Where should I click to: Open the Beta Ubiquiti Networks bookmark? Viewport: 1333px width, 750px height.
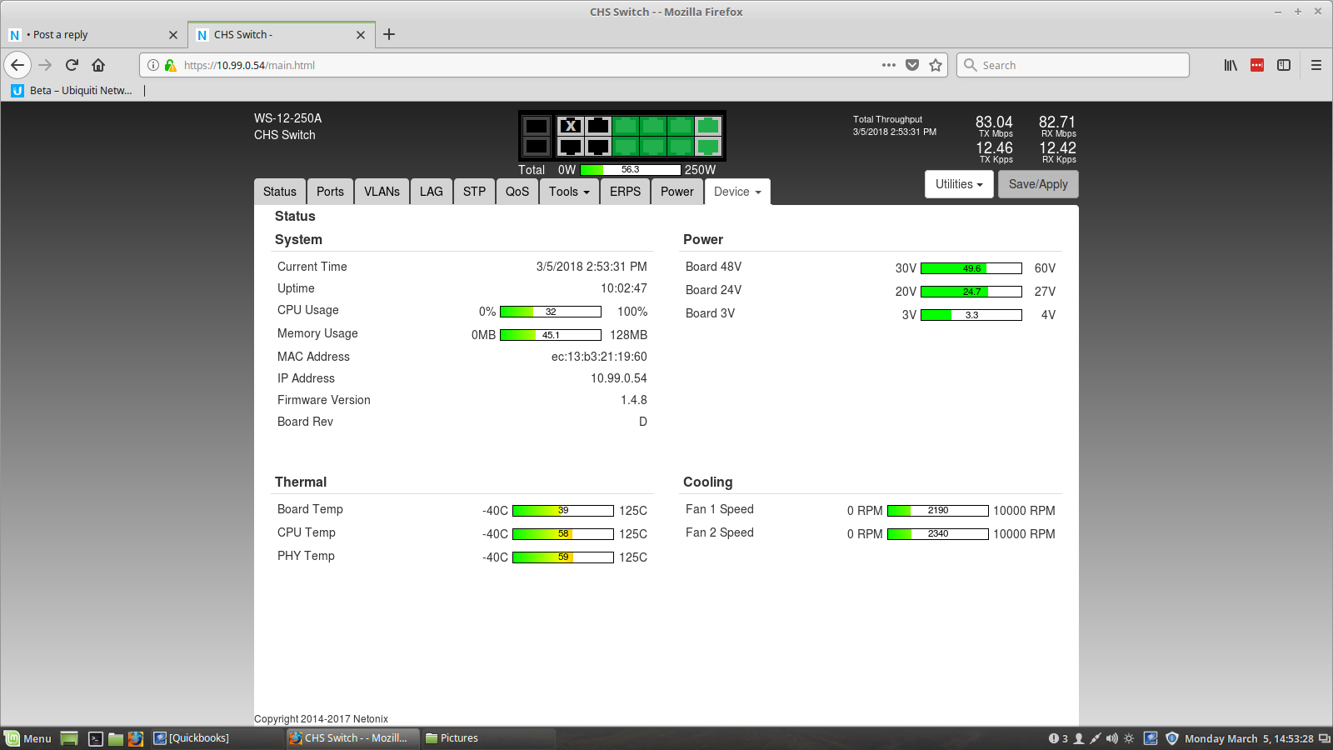72,90
